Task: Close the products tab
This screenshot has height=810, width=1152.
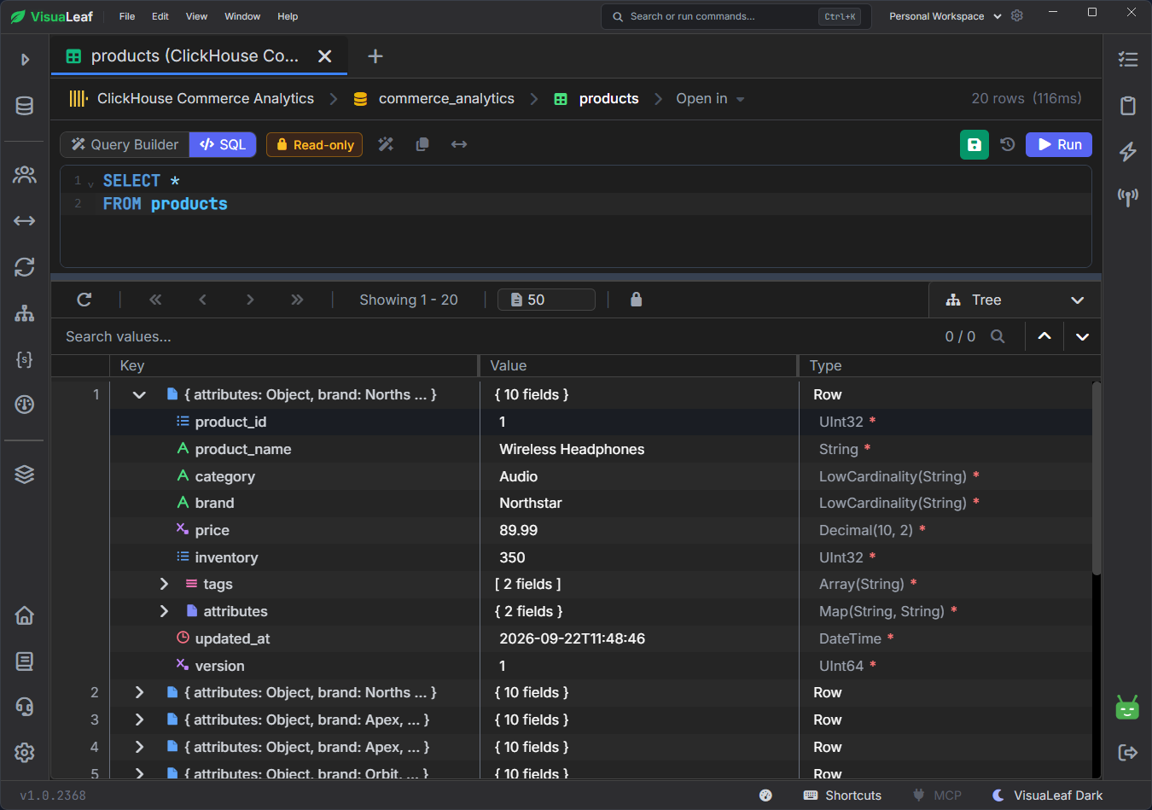Action: [x=325, y=56]
